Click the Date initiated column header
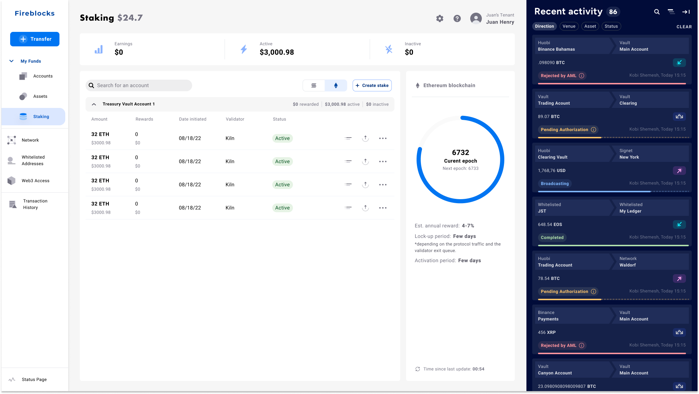699x394 pixels. coord(193,119)
